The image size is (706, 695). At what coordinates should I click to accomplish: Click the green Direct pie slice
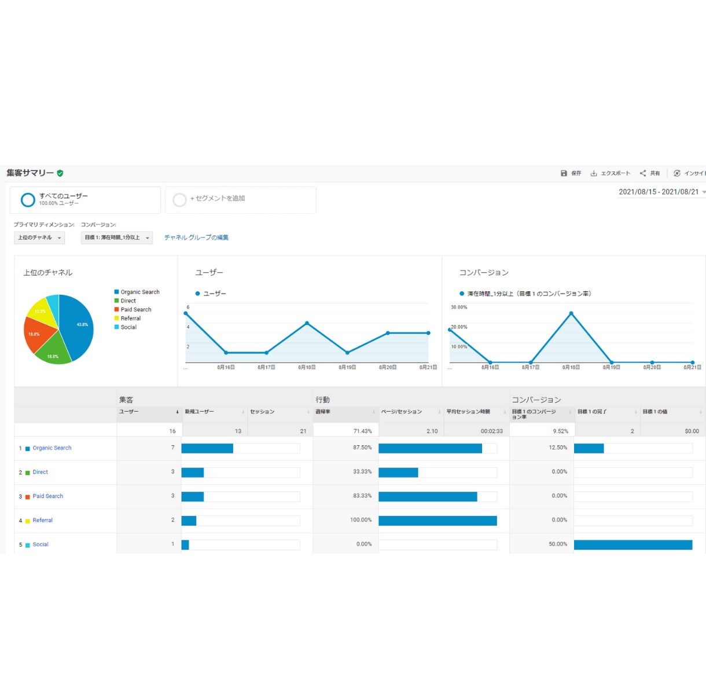[x=53, y=350]
